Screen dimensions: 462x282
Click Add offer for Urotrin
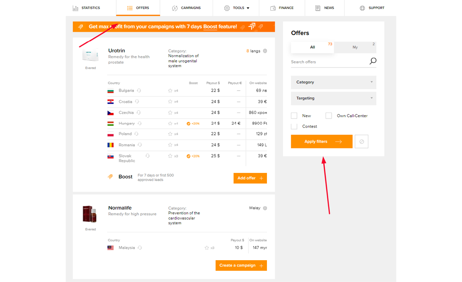point(250,178)
